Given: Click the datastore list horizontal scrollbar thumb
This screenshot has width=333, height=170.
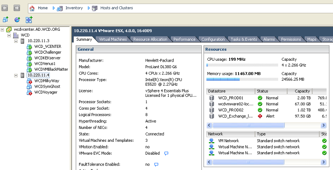Looking at the screenshot, I should click(x=249, y=125).
